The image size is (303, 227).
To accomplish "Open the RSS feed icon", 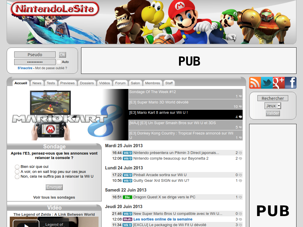I will (255, 83).
